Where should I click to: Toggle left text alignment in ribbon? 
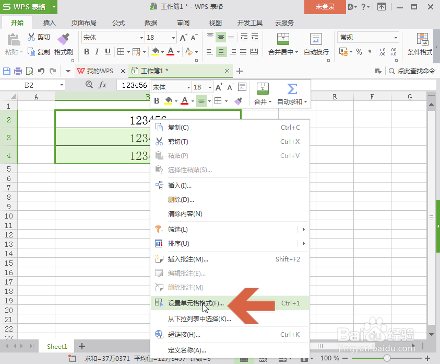[x=210, y=52]
